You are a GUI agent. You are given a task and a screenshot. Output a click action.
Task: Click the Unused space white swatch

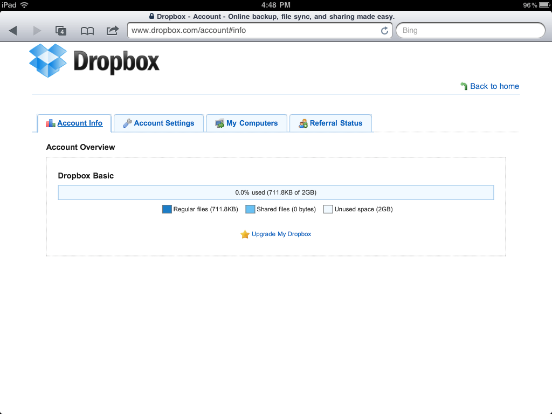328,209
